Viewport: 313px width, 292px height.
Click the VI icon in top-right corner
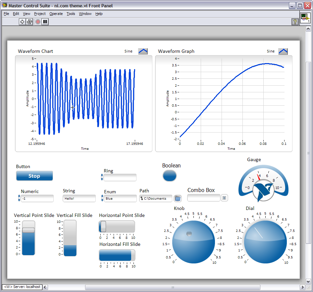[x=305, y=18]
